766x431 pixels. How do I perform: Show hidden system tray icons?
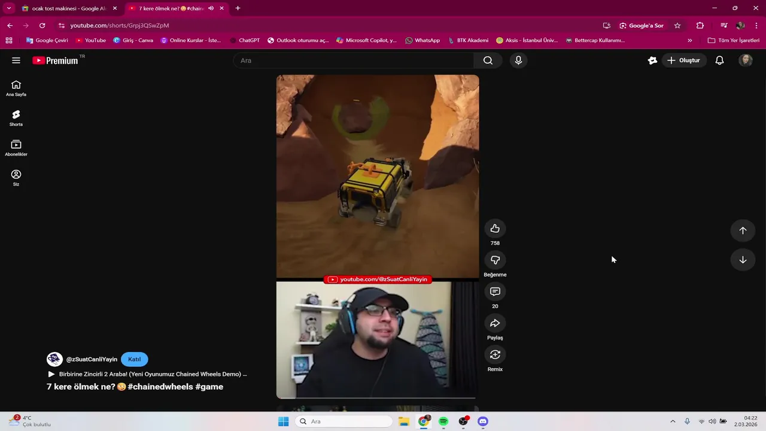pyautogui.click(x=673, y=421)
